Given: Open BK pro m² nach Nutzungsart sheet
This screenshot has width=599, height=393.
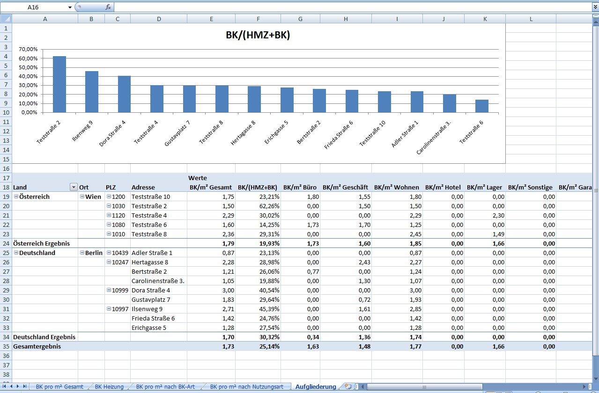Looking at the screenshot, I should tap(246, 387).
